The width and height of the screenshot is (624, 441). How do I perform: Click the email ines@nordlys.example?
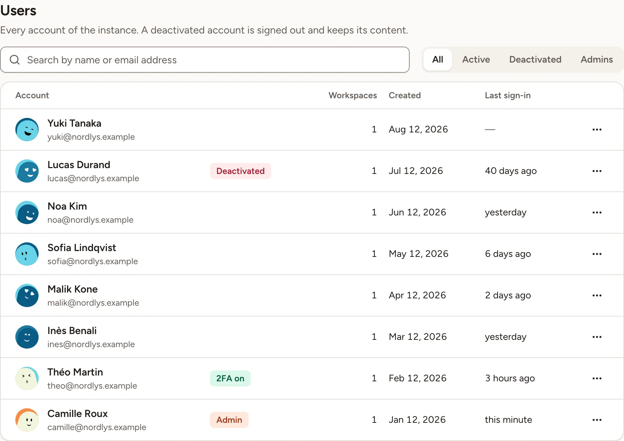coord(91,344)
